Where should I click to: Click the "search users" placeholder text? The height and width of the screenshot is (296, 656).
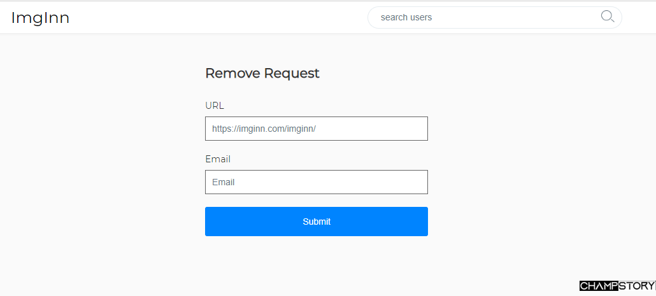[406, 17]
